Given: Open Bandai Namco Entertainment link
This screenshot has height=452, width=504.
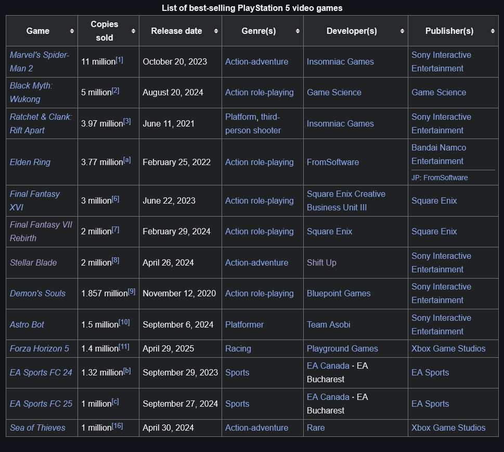Looking at the screenshot, I should coord(439,155).
